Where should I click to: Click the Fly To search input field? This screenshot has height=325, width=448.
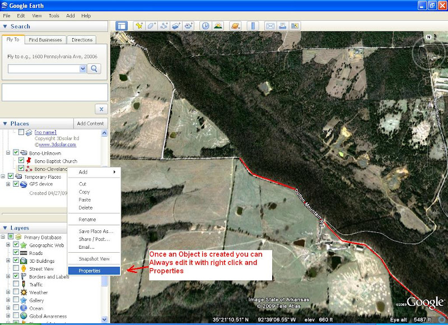[44, 69]
